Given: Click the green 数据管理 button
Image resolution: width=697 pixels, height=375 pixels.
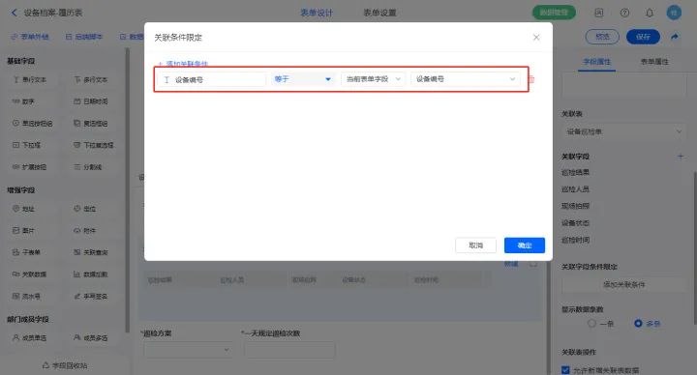Looking at the screenshot, I should pos(554,13).
